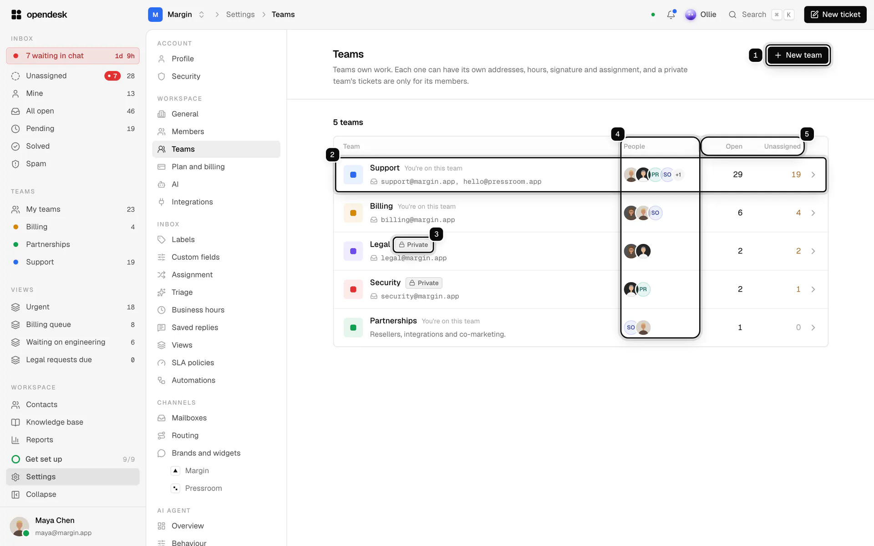The image size is (874, 546).
Task: Open the Billing queue view
Action: tap(73, 324)
